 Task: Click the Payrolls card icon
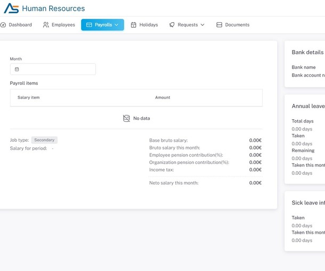click(x=89, y=25)
